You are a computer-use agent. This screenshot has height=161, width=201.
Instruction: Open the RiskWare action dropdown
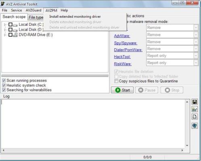(196, 63)
